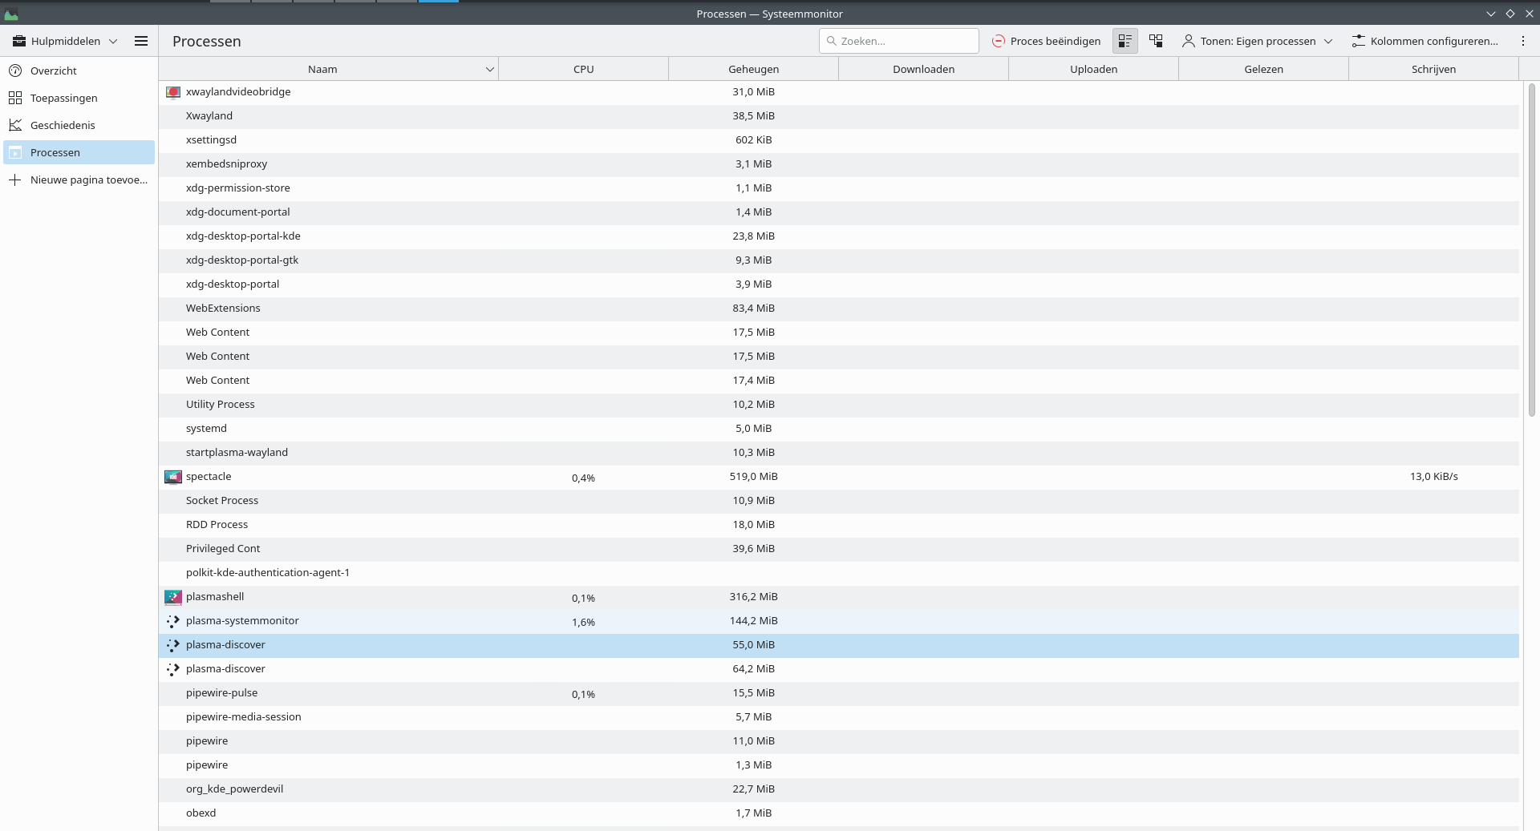
Task: Open the Geschiedenis page
Action: (x=79, y=125)
